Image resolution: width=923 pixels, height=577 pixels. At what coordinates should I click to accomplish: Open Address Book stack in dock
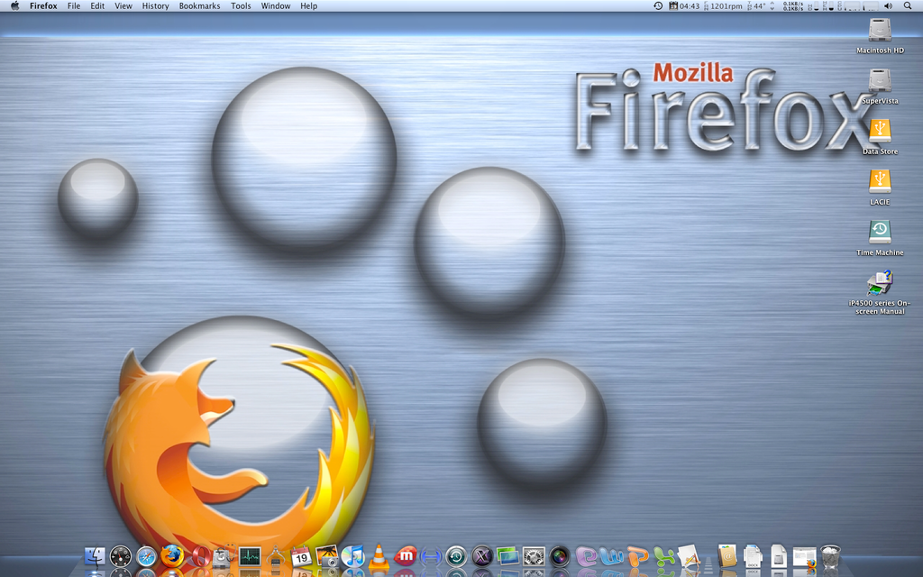[727, 555]
